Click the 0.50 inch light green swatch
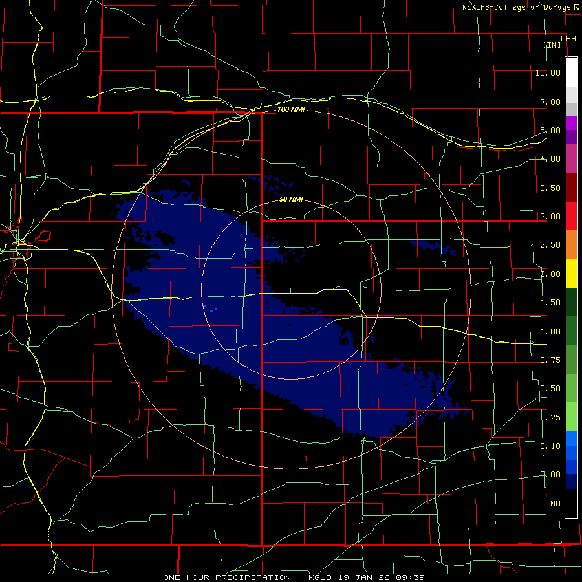582x582 pixels. [571, 388]
